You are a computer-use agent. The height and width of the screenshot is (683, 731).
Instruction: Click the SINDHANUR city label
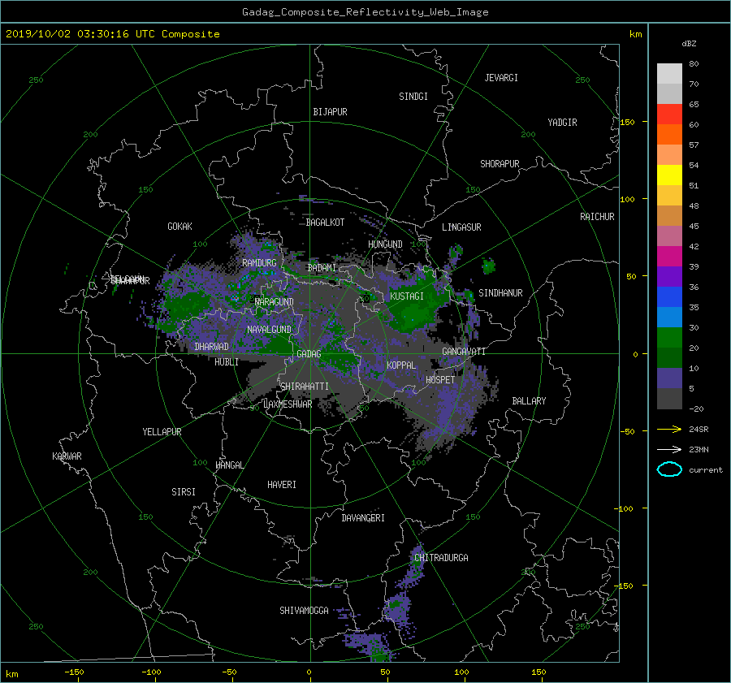[x=500, y=293]
